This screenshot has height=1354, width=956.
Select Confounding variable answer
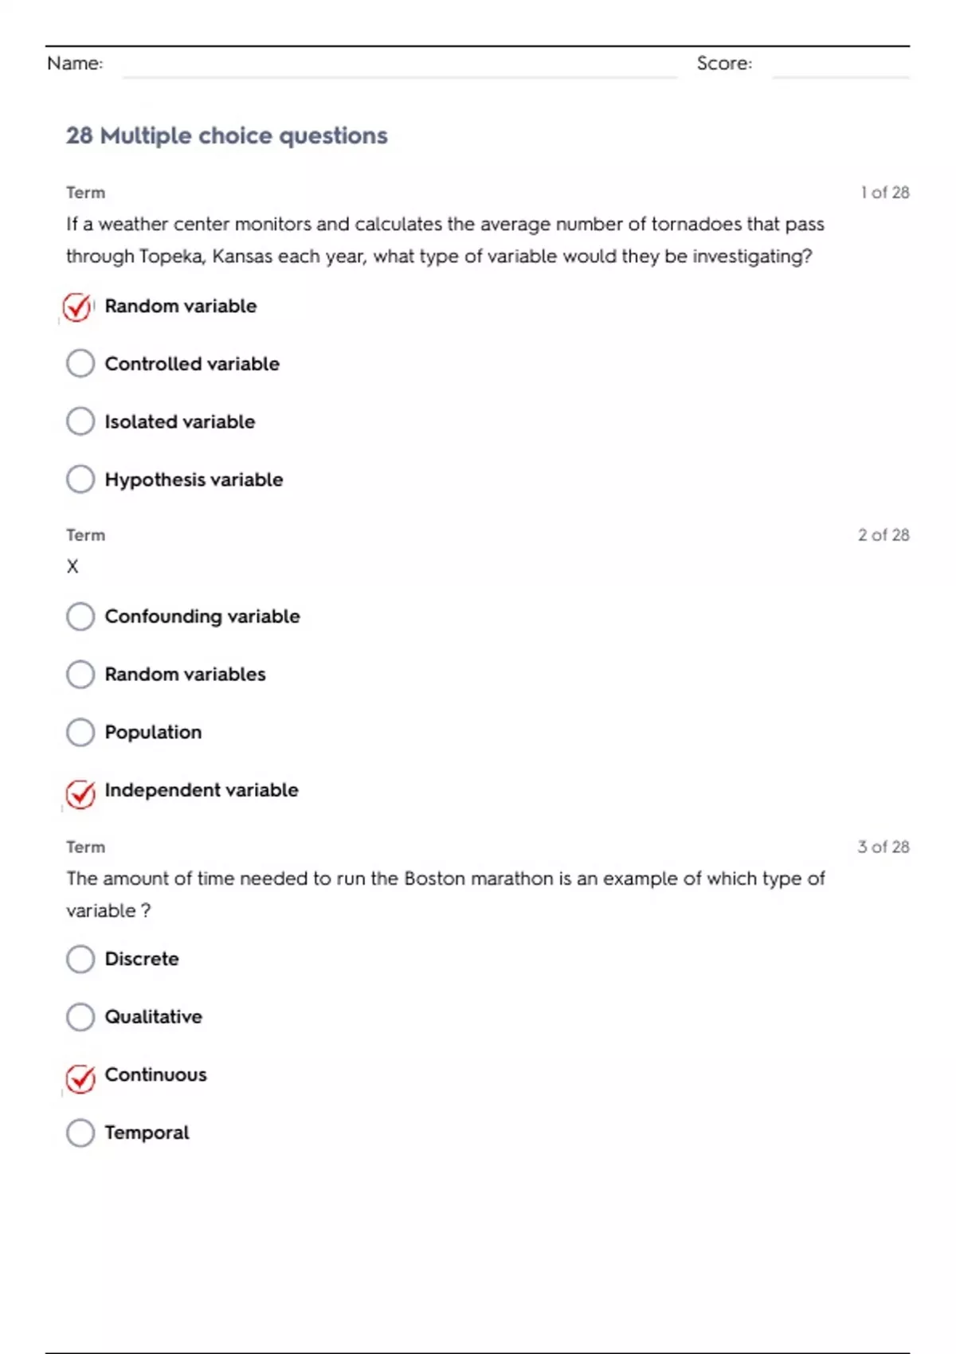[x=80, y=616]
